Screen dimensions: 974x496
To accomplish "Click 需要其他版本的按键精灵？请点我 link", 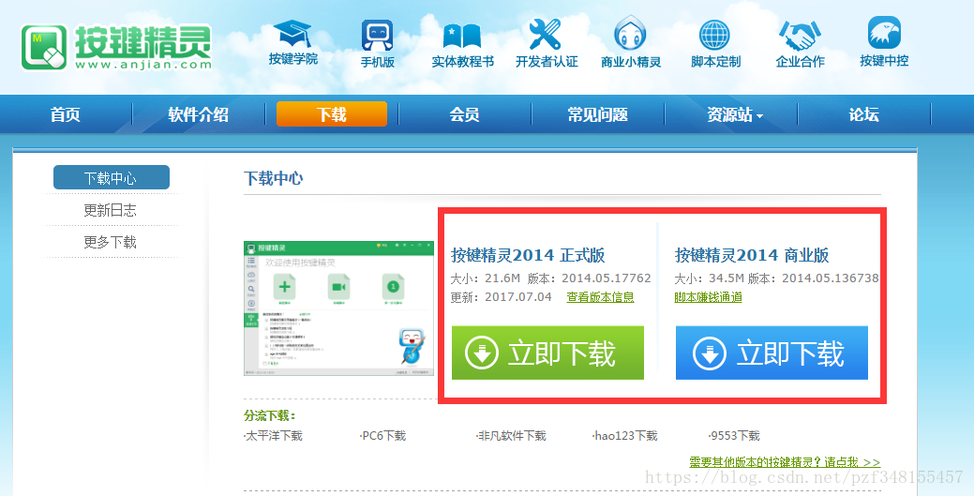I will click(785, 462).
